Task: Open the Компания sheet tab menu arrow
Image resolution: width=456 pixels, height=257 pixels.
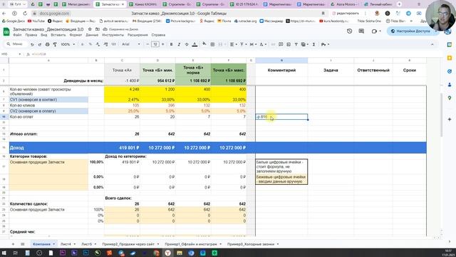Action: [x=54, y=244]
